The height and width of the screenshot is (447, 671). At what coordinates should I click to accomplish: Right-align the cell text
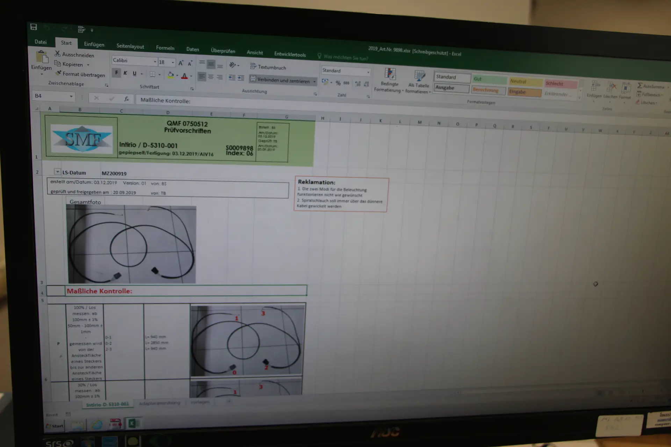[219, 77]
